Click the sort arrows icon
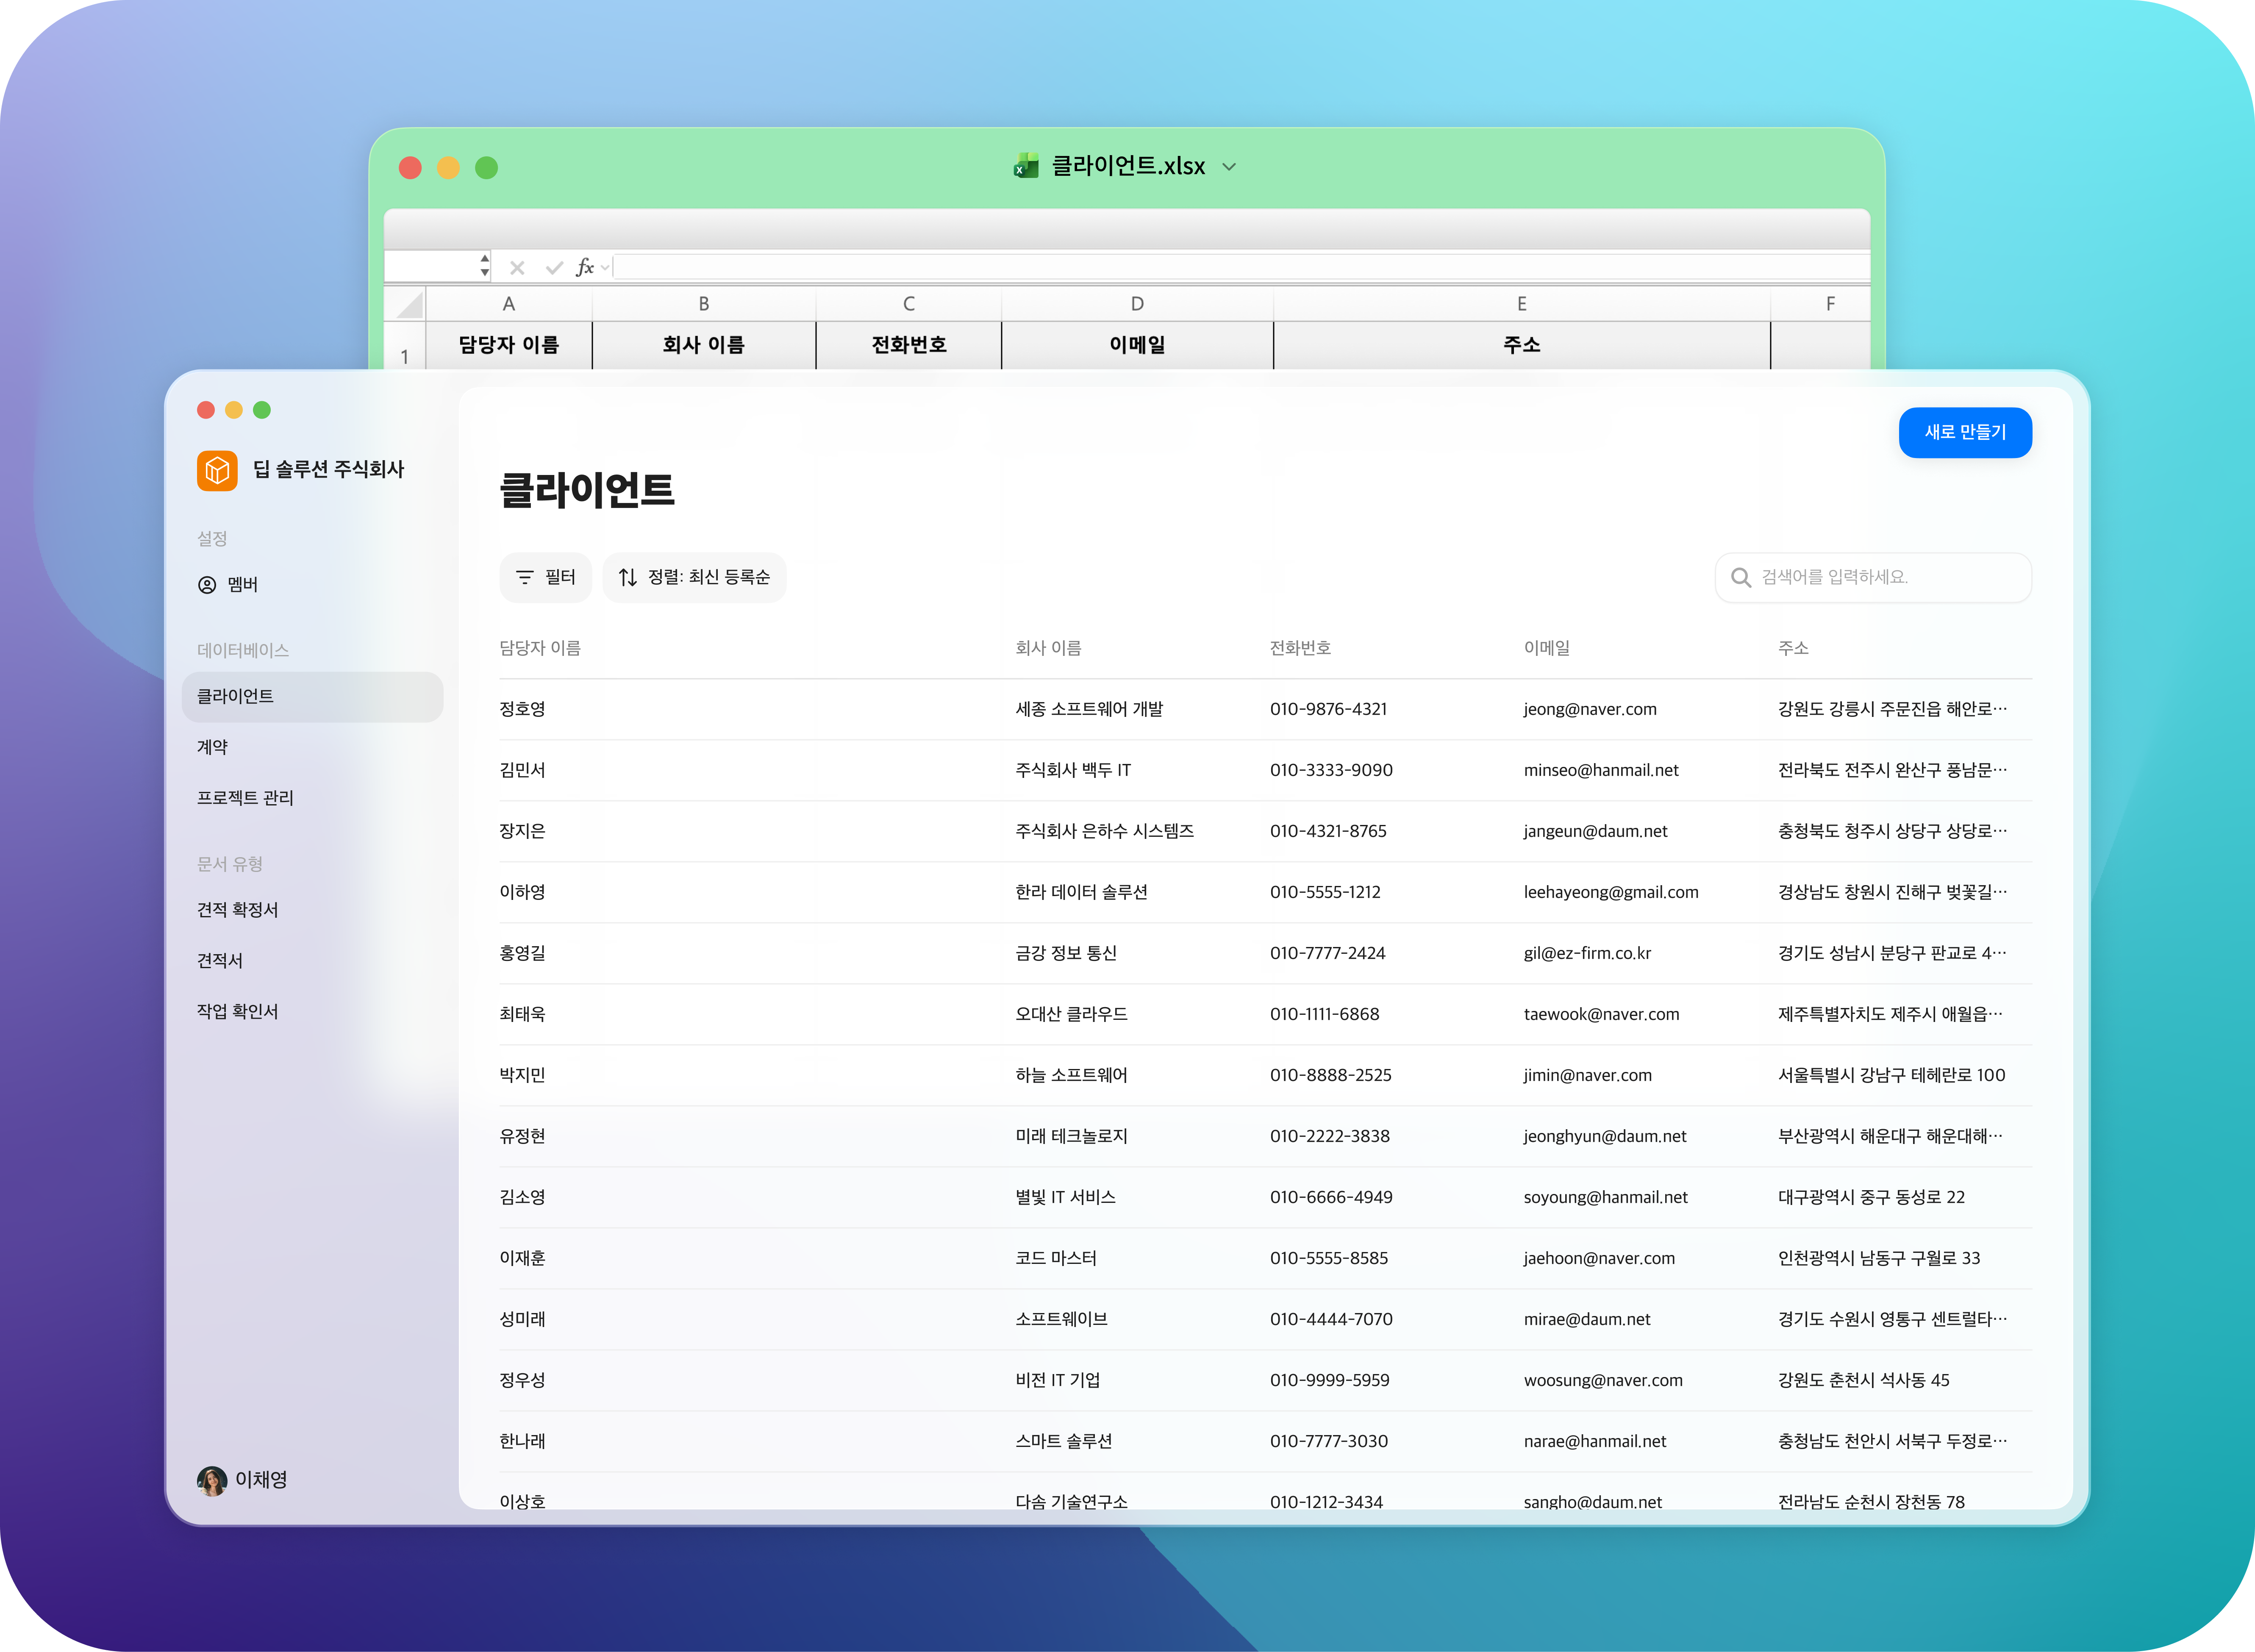Image resolution: width=2255 pixels, height=1652 pixels. tap(628, 578)
